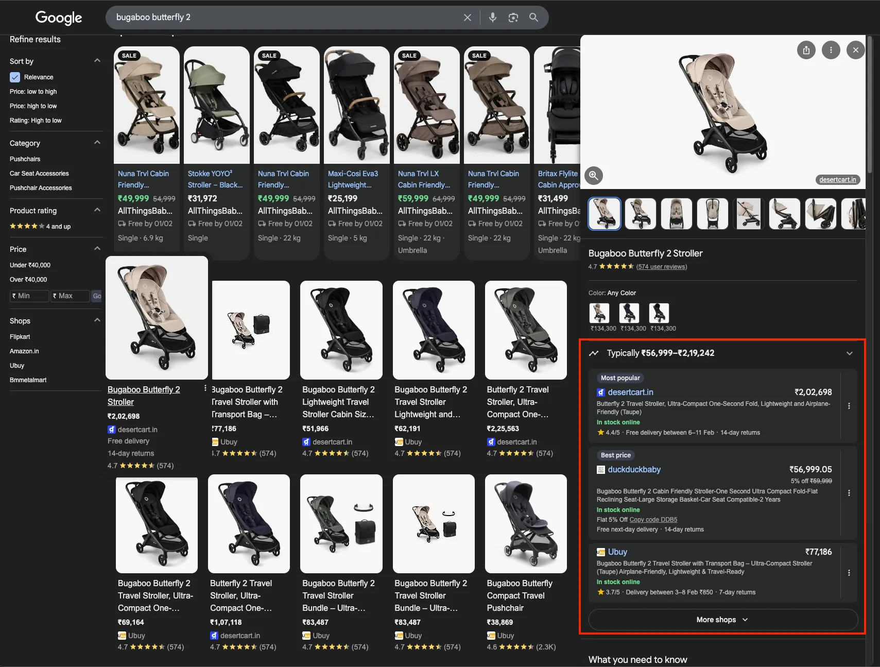Image resolution: width=880 pixels, height=667 pixels.
Task: Share the Bugaboo Butterfly 2 product
Action: 806,50
